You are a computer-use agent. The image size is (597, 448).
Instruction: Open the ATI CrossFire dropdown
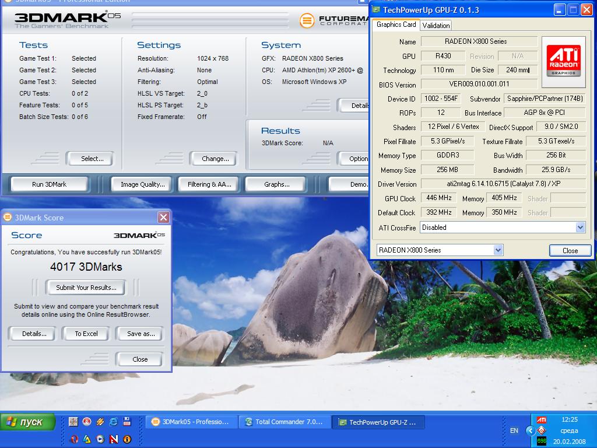pyautogui.click(x=580, y=228)
